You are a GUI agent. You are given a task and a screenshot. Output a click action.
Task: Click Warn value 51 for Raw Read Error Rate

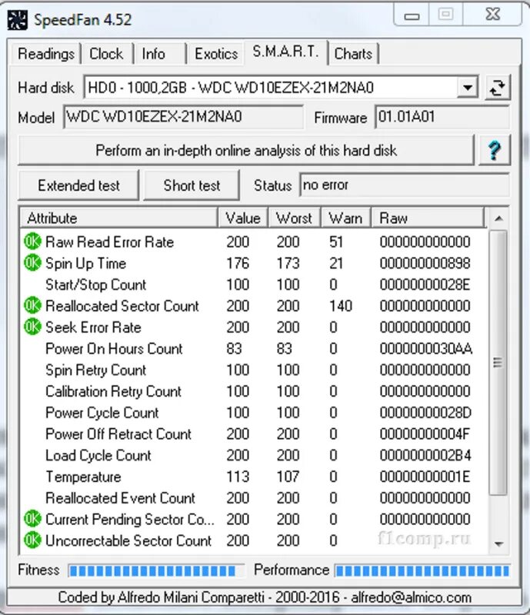tap(336, 241)
